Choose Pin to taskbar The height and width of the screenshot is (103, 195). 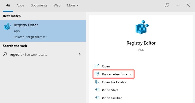[x=112, y=98]
